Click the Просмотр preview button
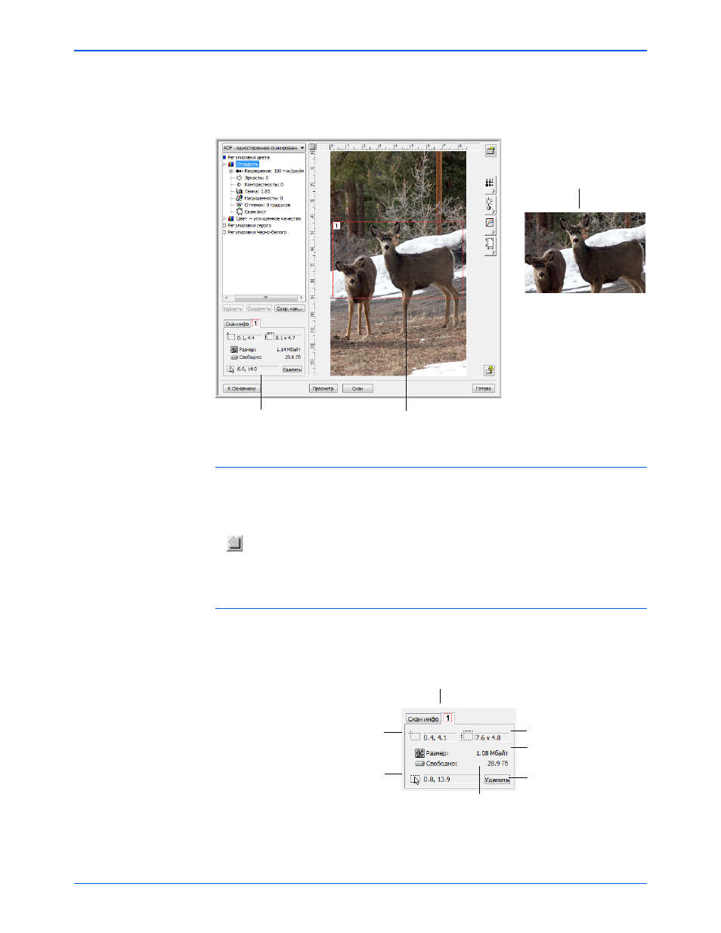Screen dimensions: 721x933 [x=323, y=388]
